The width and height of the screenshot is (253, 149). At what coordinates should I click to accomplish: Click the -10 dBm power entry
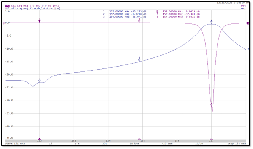(167, 144)
